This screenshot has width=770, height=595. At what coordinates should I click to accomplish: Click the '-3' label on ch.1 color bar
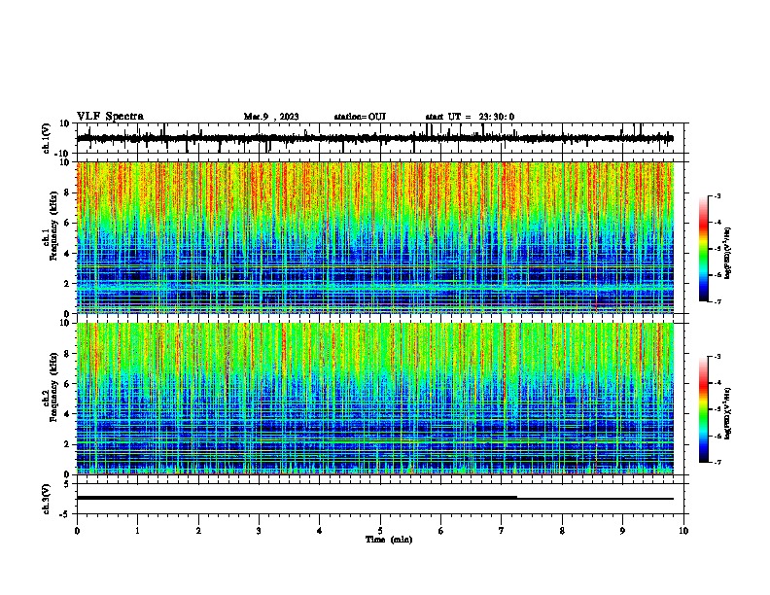pos(717,195)
